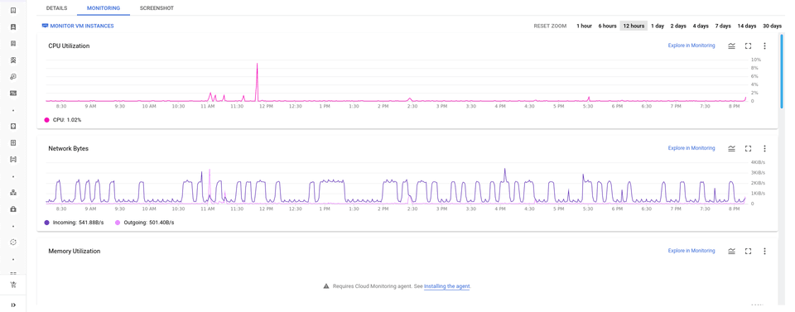Expand the left navigation panel arrow
The image size is (795, 312).
(x=14, y=305)
